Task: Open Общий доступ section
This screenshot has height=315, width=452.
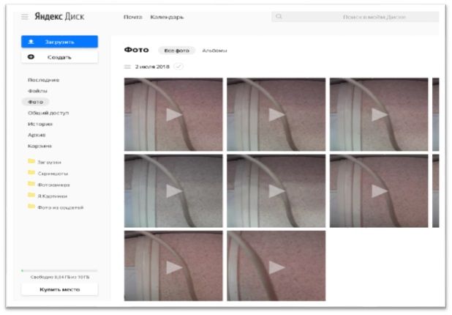Action: click(x=48, y=113)
